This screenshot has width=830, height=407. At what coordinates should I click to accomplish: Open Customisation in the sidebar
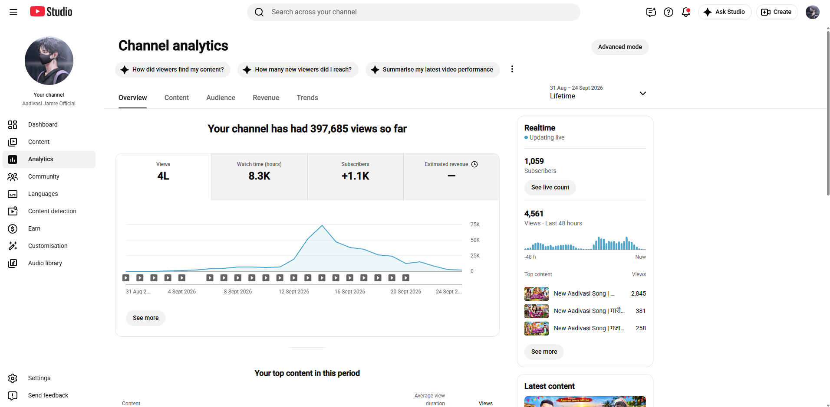coord(49,246)
